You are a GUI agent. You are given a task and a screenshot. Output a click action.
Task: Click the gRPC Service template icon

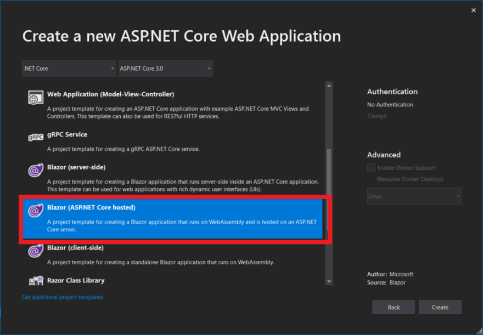[36, 137]
